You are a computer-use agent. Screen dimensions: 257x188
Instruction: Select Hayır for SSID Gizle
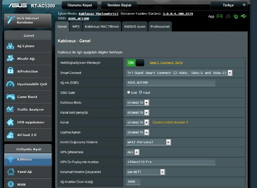point(140,92)
